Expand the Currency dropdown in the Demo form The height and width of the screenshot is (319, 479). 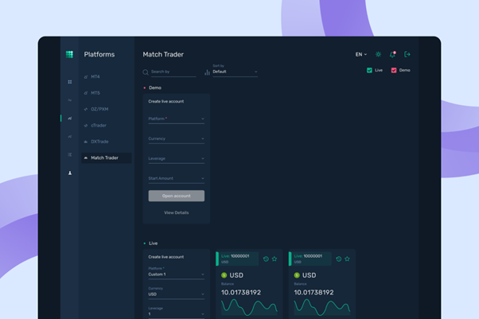tap(177, 138)
